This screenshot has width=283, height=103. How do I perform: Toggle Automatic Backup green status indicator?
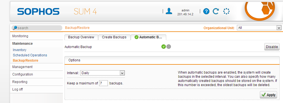(163, 47)
